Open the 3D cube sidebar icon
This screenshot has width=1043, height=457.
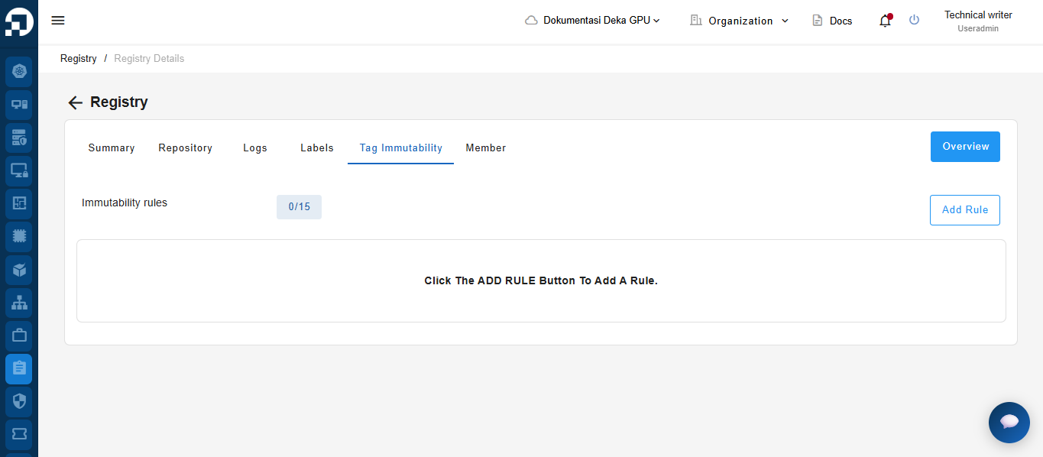(19, 270)
